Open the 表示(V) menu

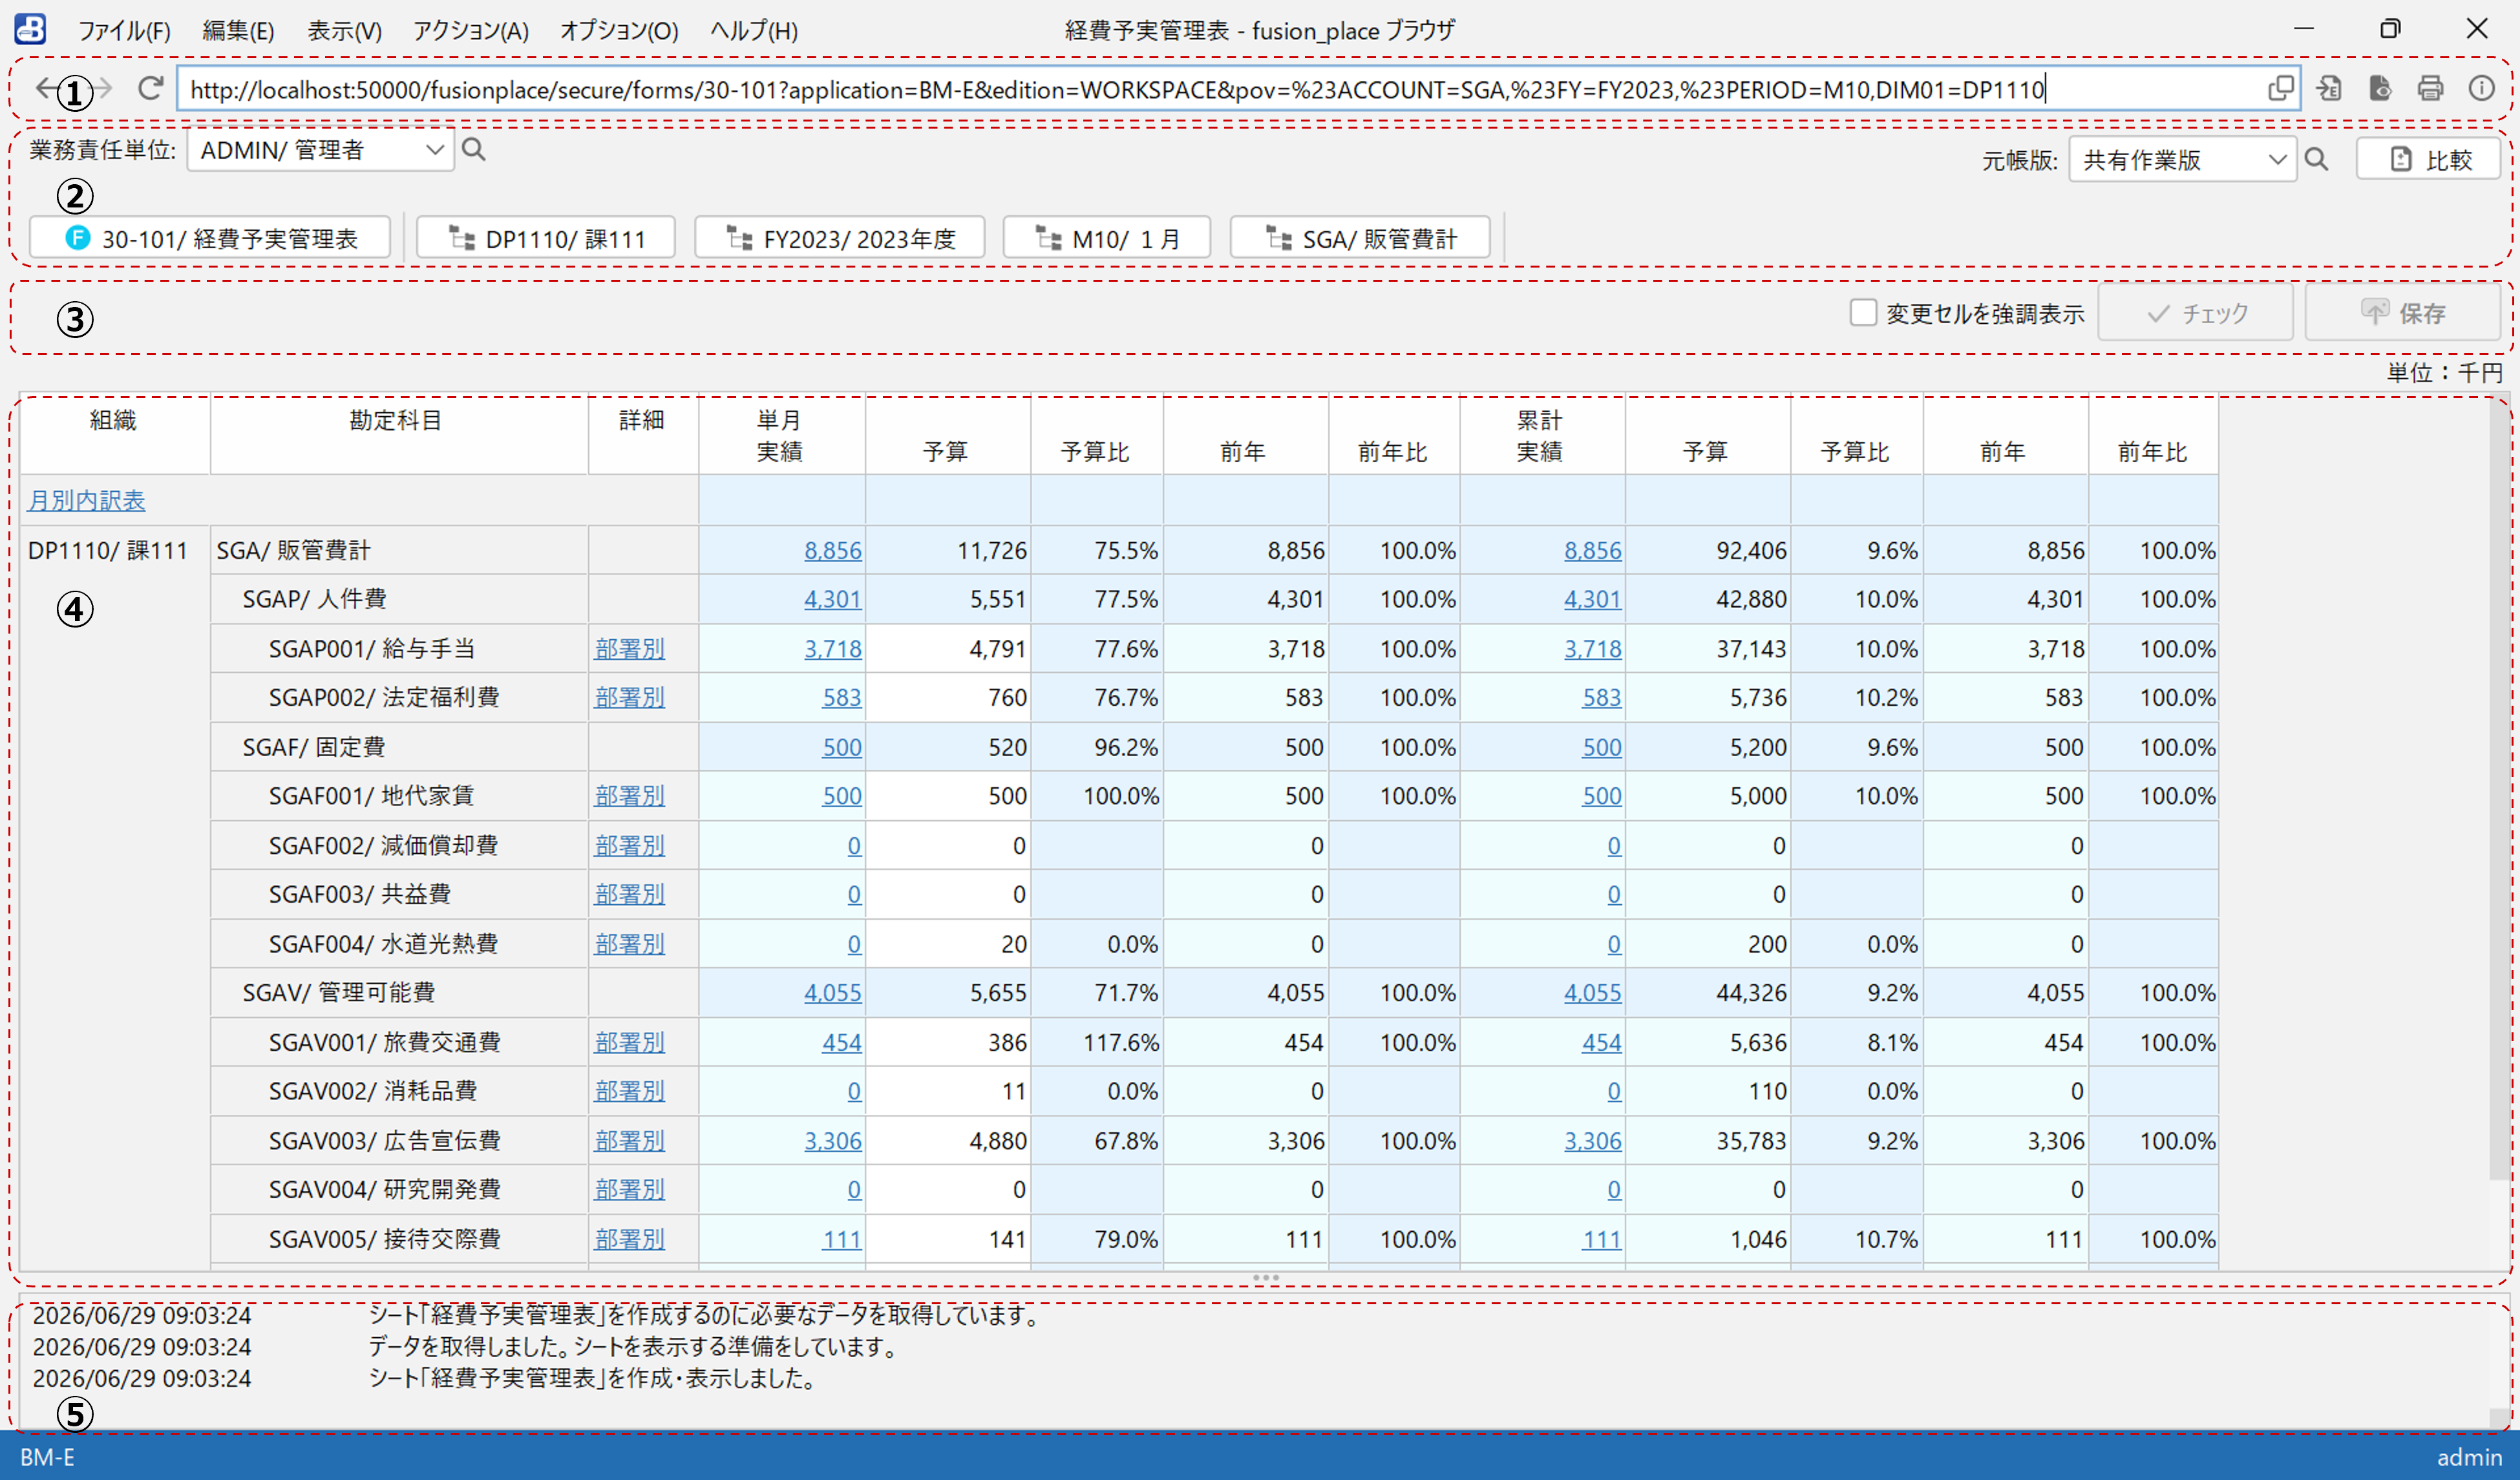tap(344, 30)
